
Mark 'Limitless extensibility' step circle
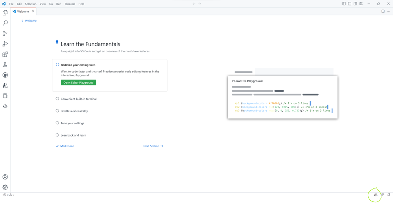pyautogui.click(x=57, y=111)
